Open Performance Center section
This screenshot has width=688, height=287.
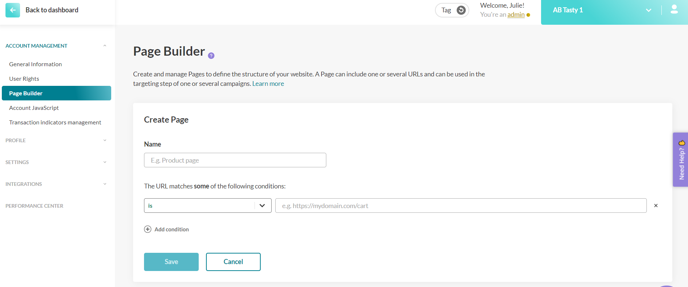click(34, 206)
